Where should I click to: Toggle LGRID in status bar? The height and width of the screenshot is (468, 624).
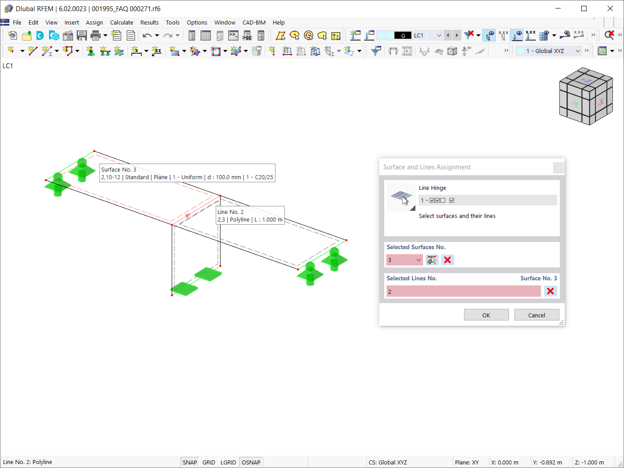228,462
